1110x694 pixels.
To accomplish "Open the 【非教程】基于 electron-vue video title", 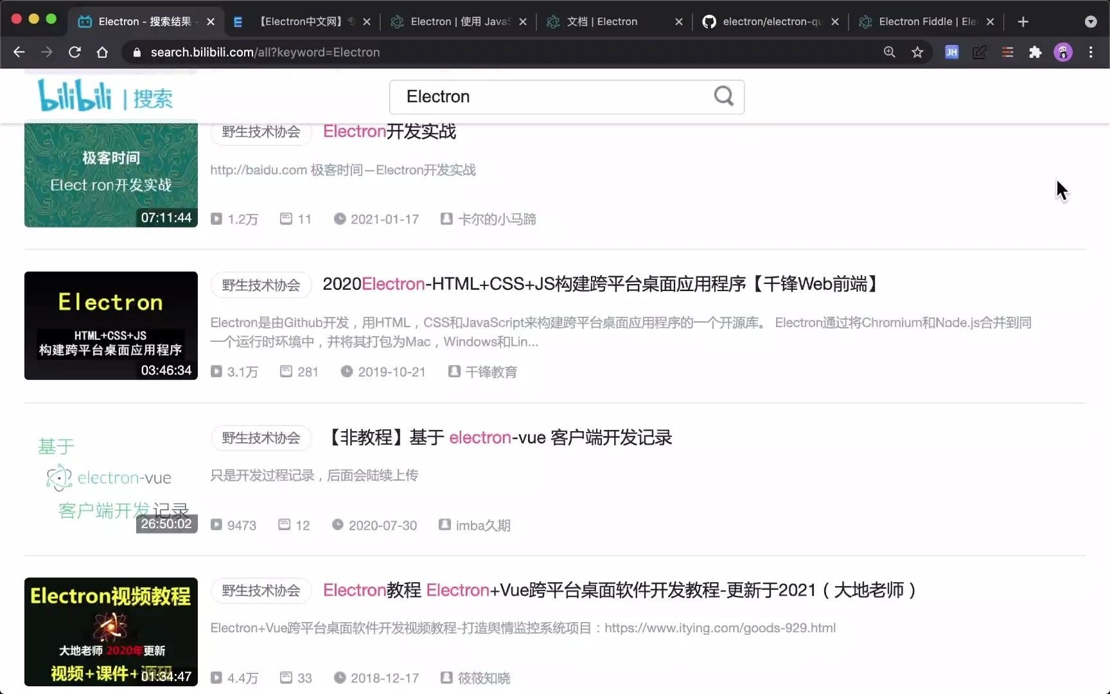I will [500, 438].
